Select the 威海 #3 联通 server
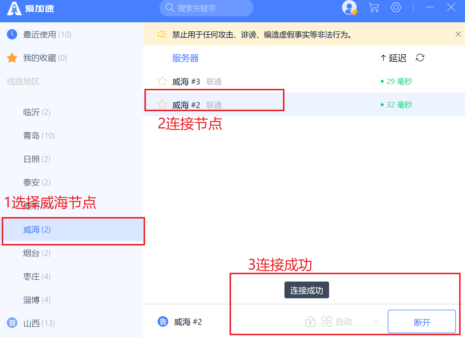The height and width of the screenshot is (337, 465). coord(304,81)
